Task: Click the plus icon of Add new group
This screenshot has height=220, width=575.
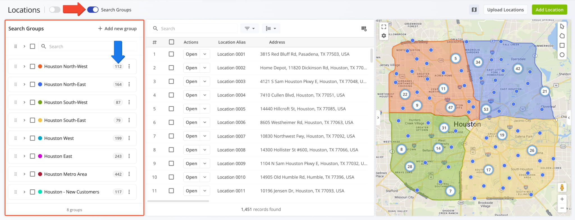Action: pos(100,29)
